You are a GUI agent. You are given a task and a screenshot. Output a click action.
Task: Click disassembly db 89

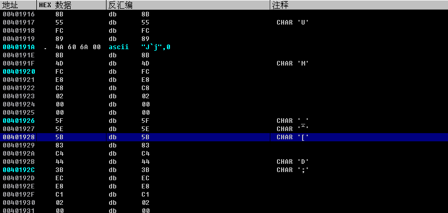click(129, 38)
